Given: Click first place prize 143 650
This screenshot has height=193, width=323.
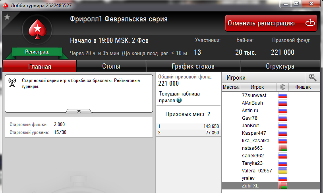Looking at the screenshot, I should click(211, 126).
